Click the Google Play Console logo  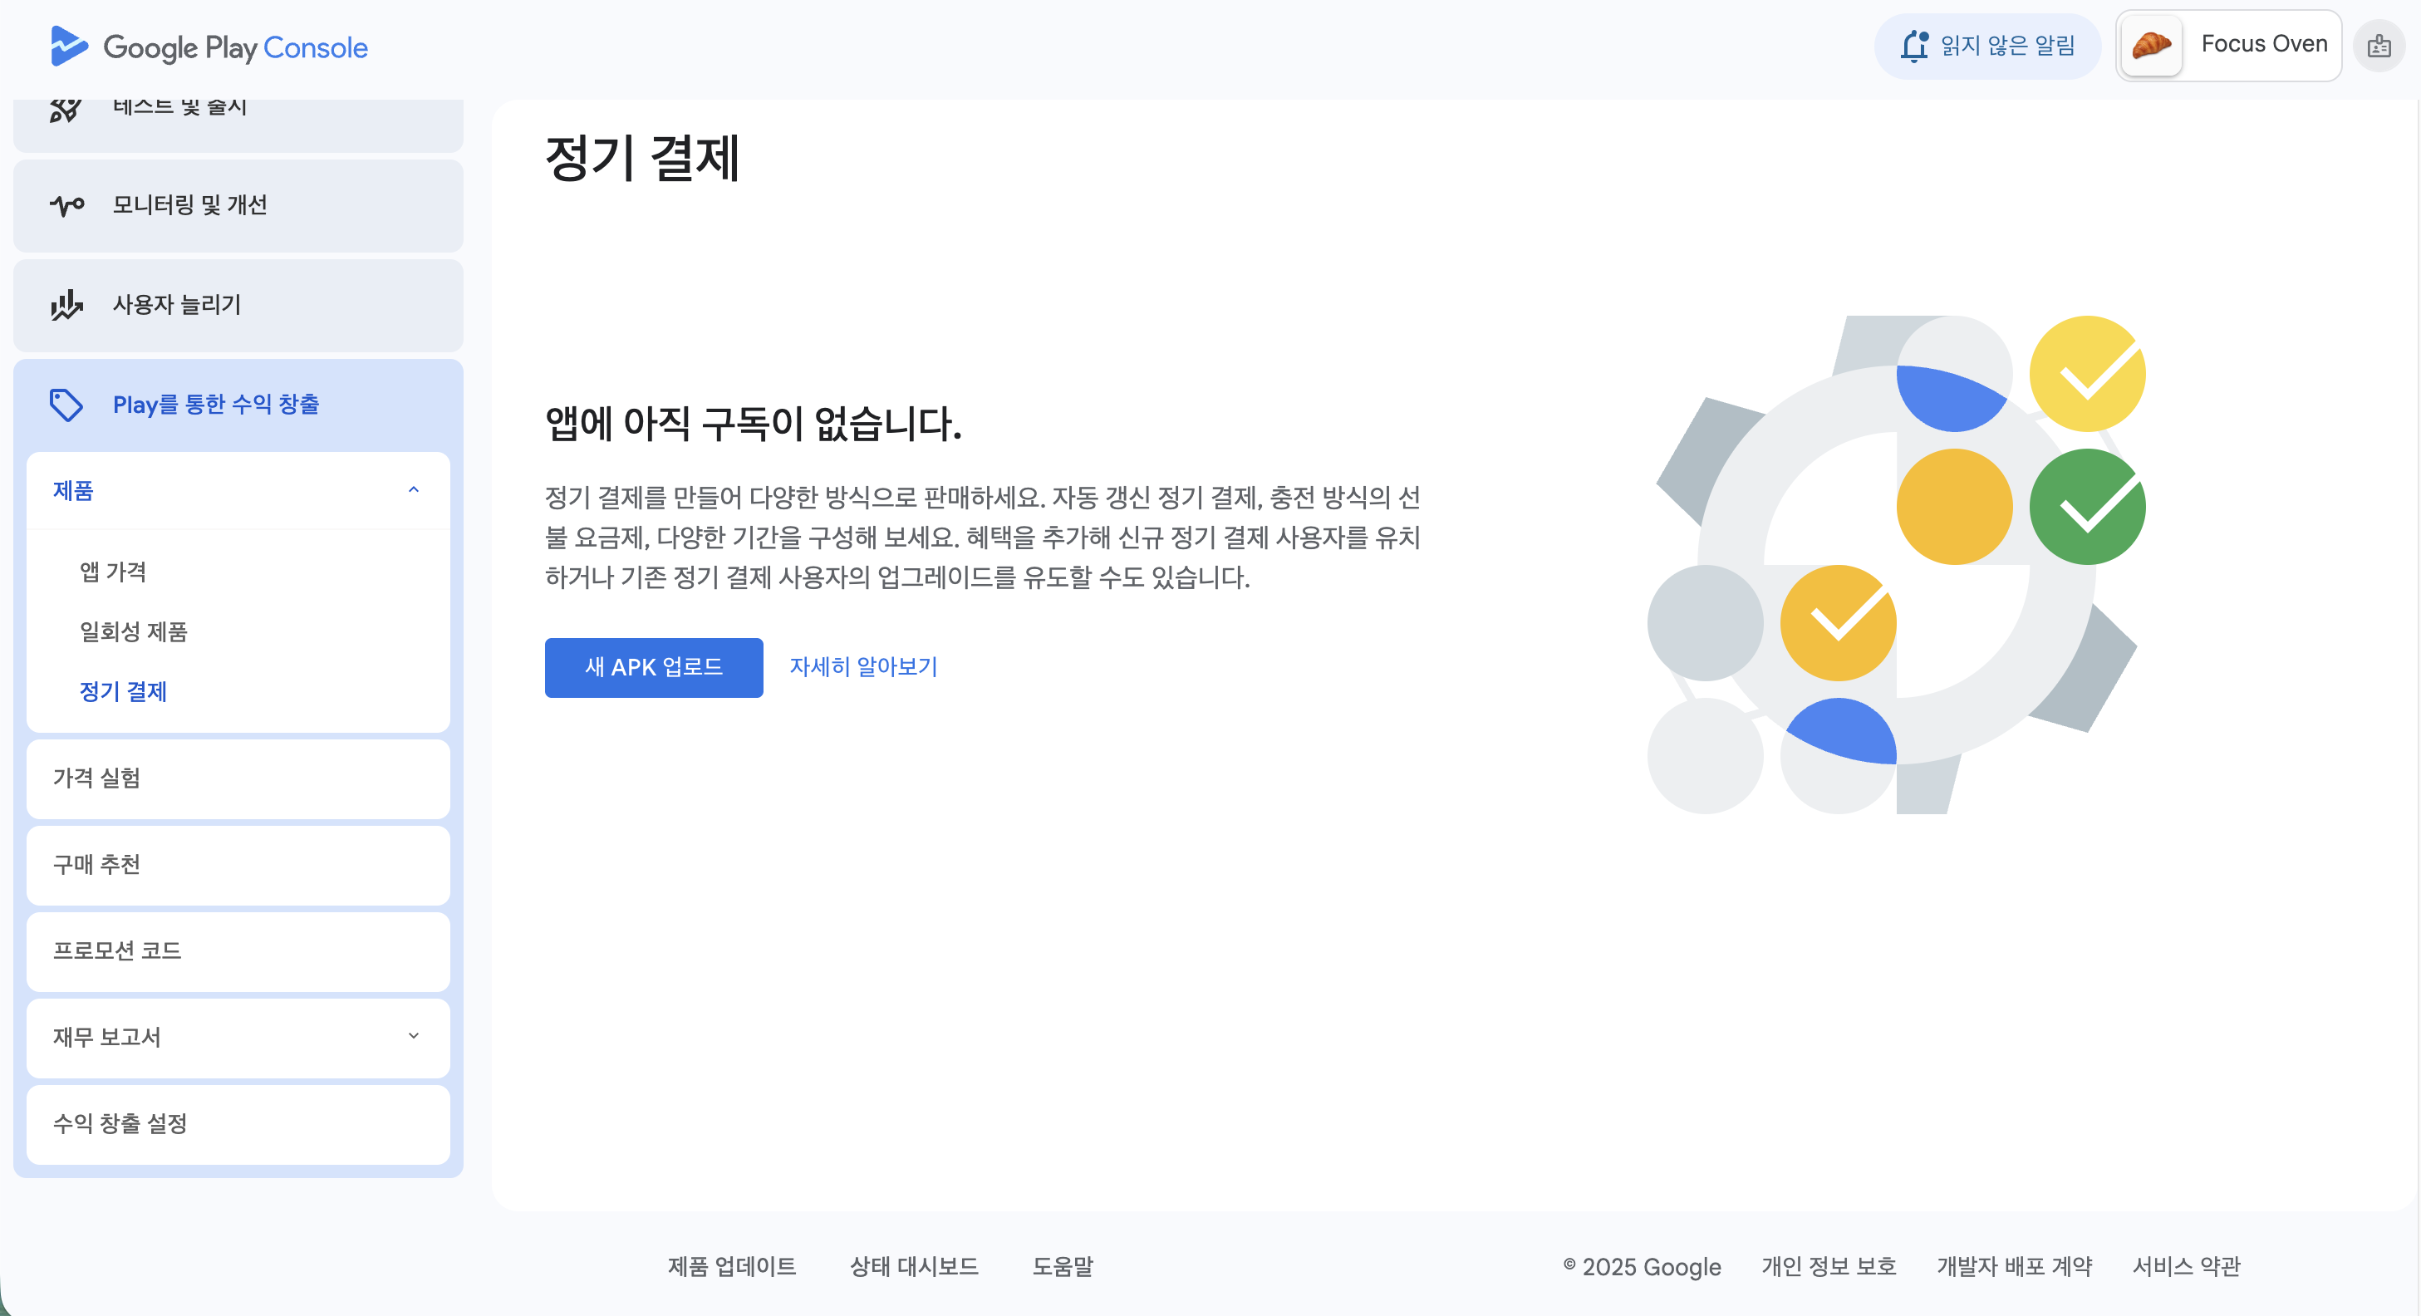[209, 47]
